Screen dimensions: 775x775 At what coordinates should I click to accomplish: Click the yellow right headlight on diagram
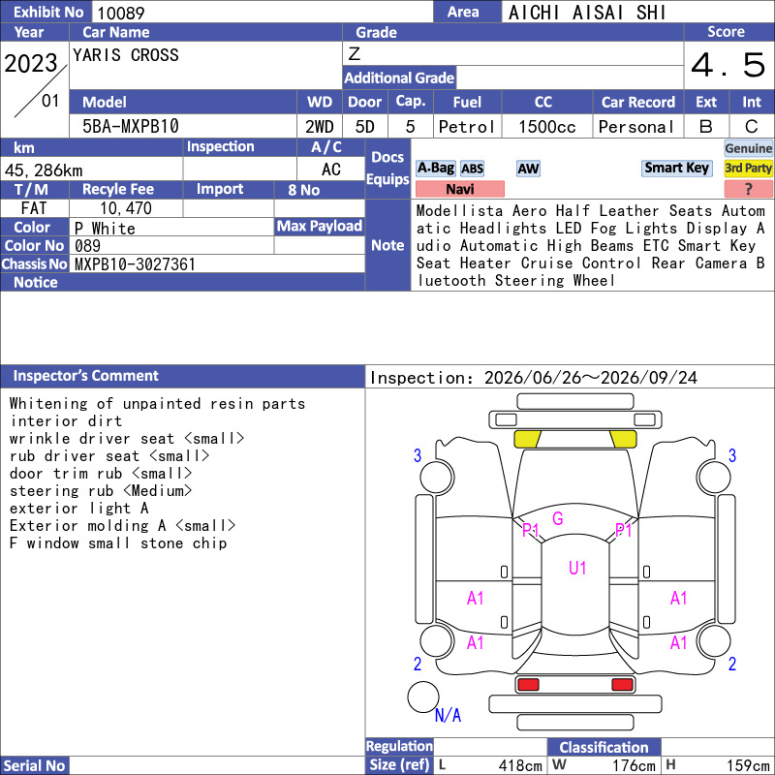click(623, 439)
